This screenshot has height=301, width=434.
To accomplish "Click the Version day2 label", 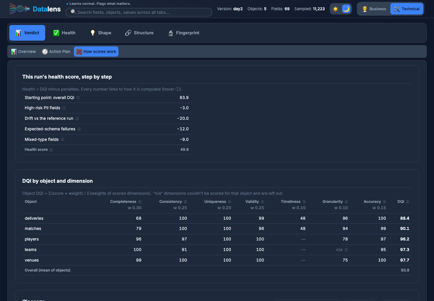I will coord(230,9).
